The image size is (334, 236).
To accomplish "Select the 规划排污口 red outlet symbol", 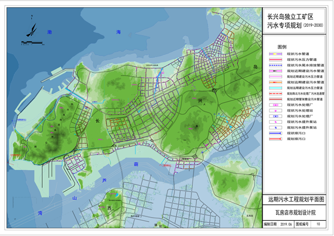I will (275, 139).
